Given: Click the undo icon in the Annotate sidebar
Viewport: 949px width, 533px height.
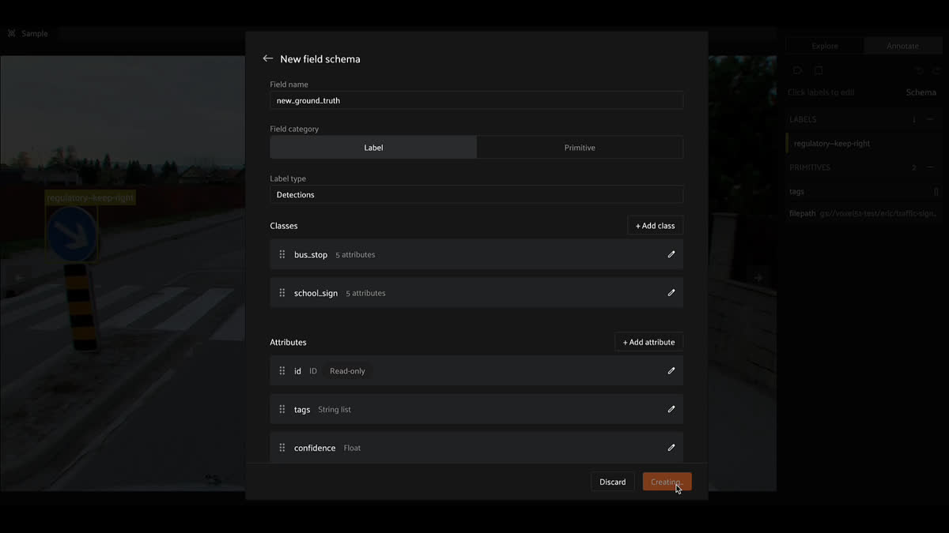Looking at the screenshot, I should pyautogui.click(x=919, y=70).
